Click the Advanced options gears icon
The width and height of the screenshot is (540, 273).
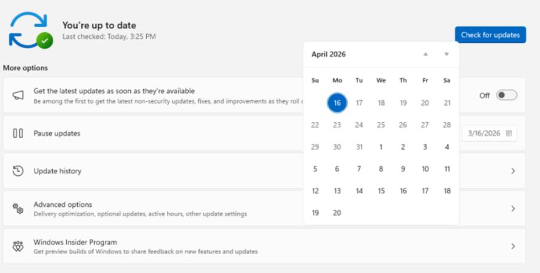pos(18,209)
